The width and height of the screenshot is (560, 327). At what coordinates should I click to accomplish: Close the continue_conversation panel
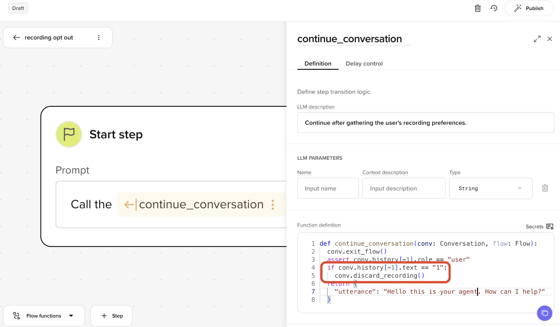pyautogui.click(x=550, y=39)
